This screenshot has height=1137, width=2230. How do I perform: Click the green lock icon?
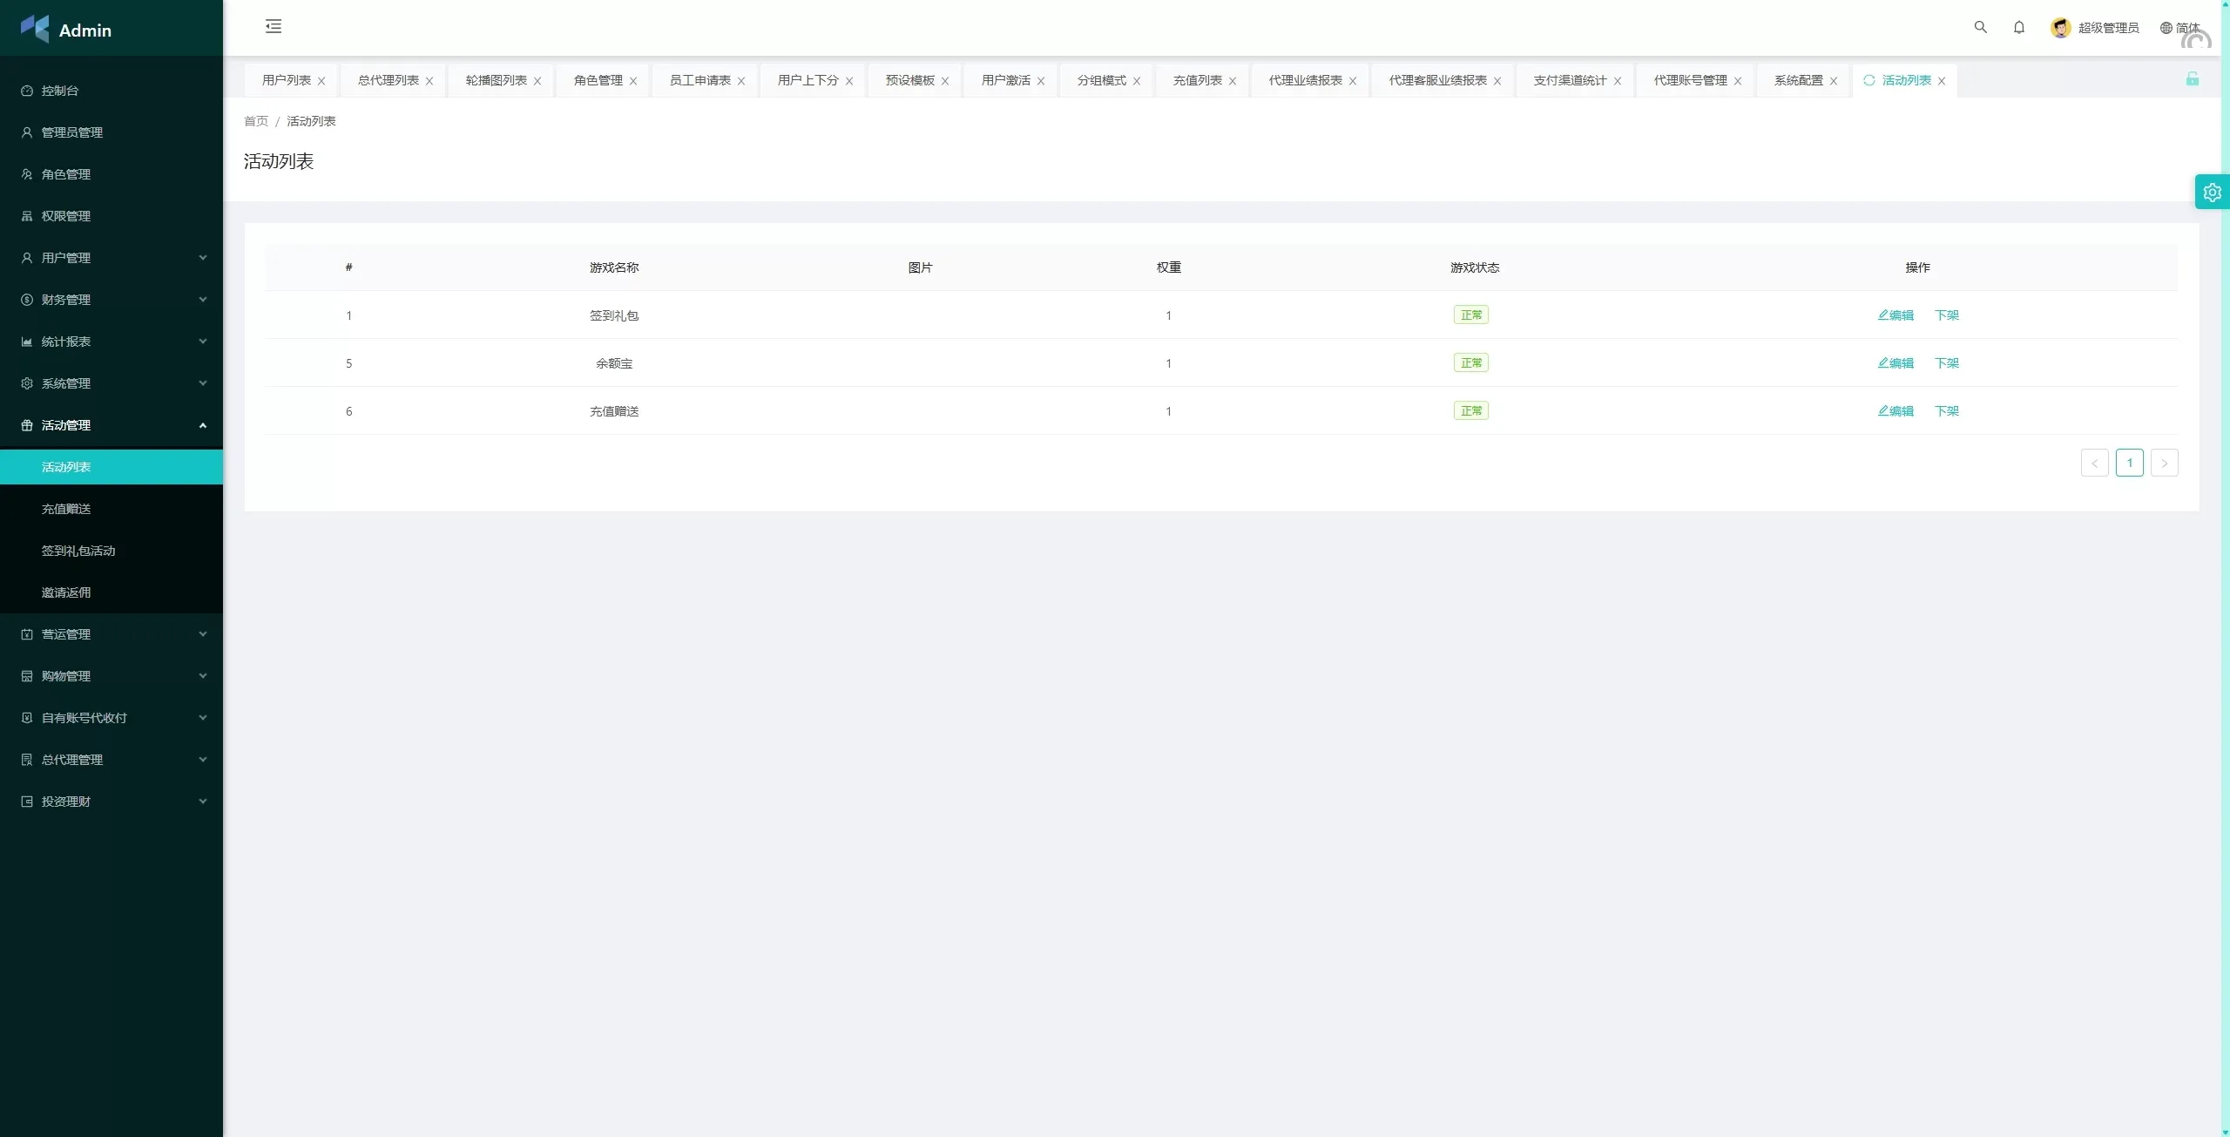[2192, 79]
